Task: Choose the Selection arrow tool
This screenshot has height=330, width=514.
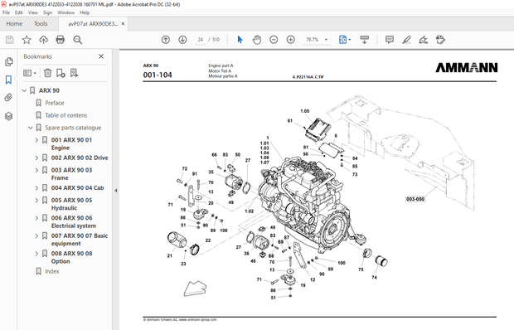Action: pyautogui.click(x=240, y=40)
